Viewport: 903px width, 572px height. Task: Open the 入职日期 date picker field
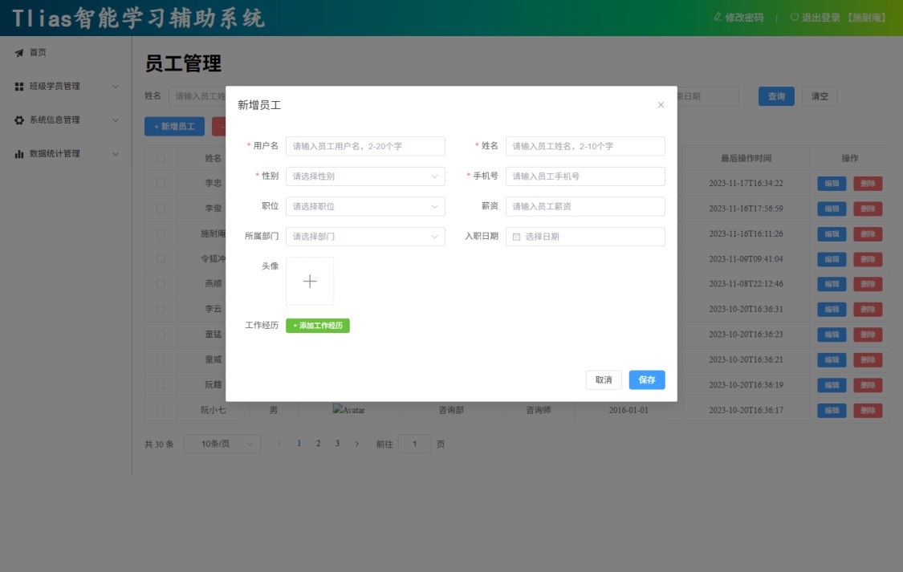(585, 237)
